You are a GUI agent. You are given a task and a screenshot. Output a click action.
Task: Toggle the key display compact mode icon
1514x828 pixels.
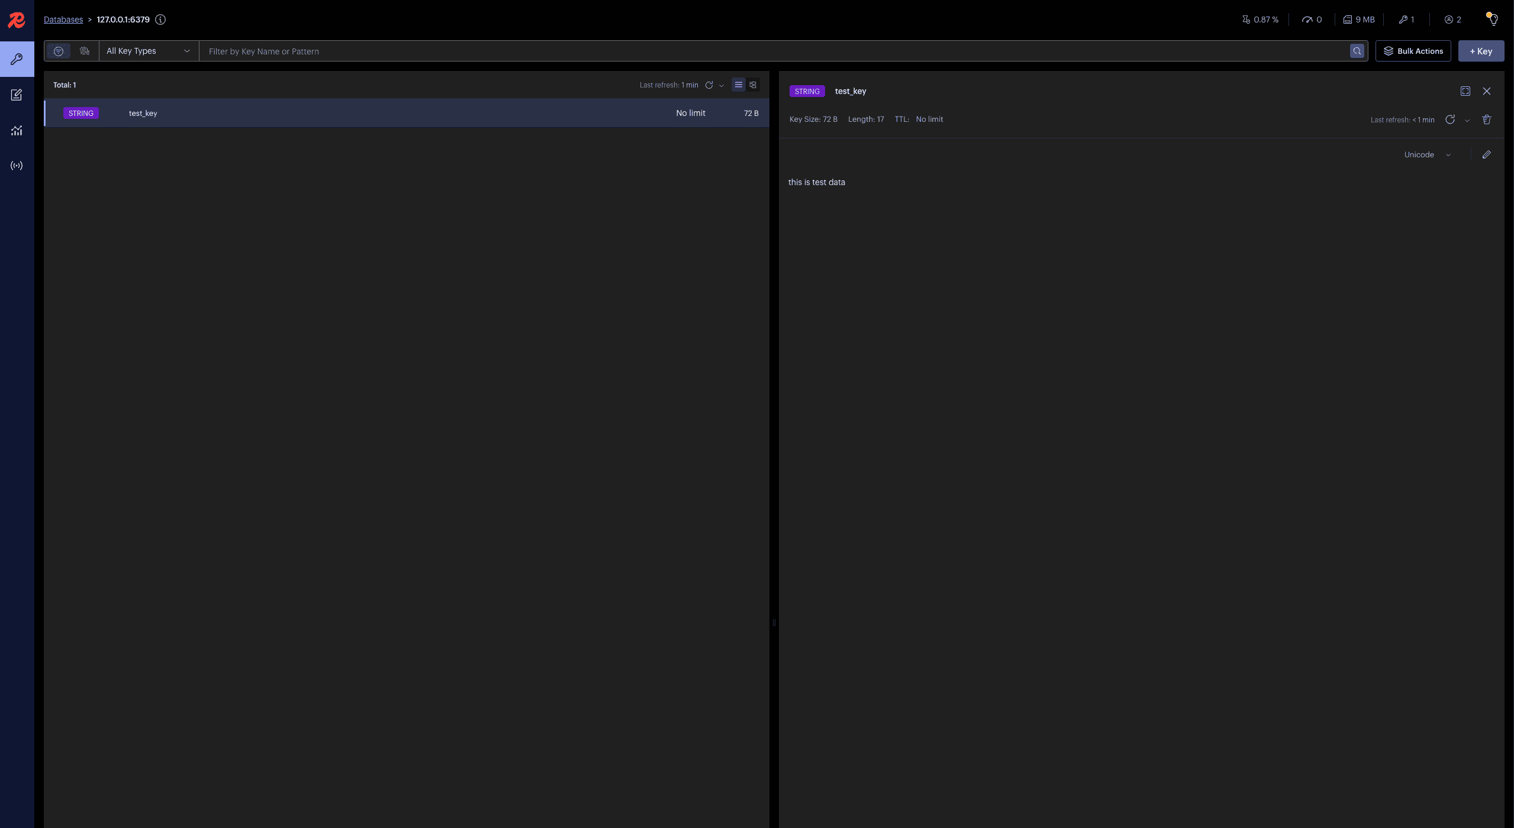coord(739,85)
